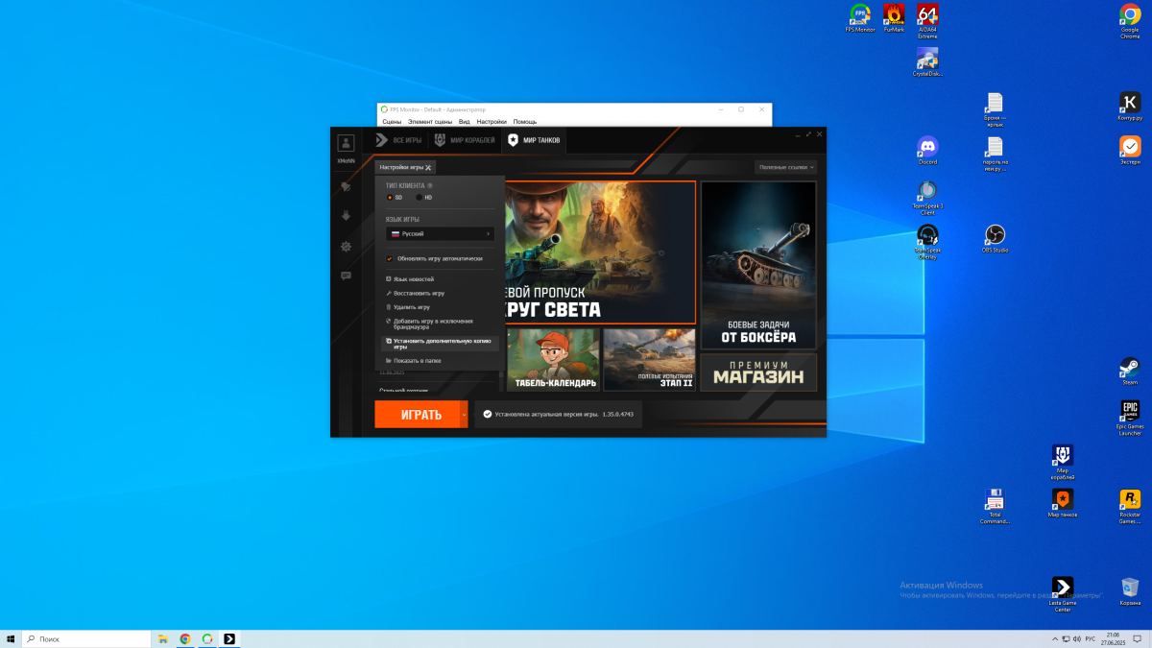Screen dimensions: 1152x648
Task: Open Полевые испытания Этап II banner
Action: (x=649, y=359)
